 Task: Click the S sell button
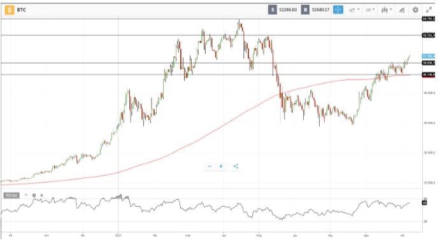273,10
